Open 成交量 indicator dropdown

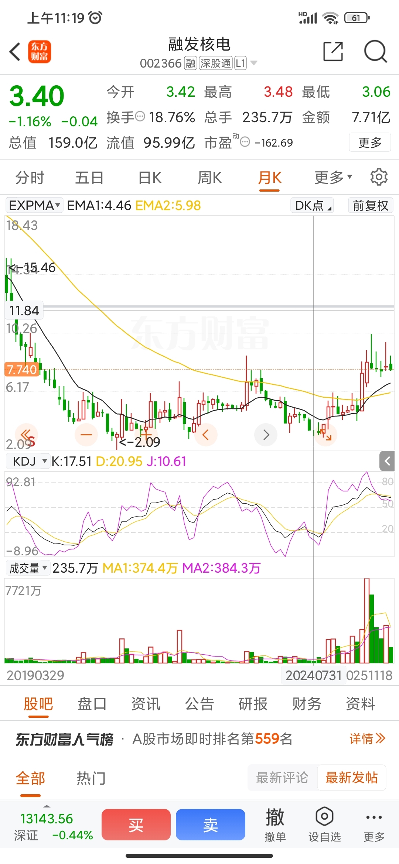point(28,568)
